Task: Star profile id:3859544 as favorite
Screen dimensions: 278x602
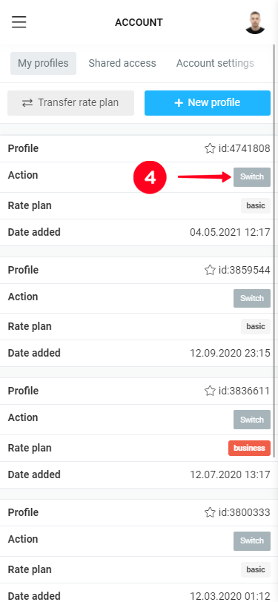Action: [210, 270]
